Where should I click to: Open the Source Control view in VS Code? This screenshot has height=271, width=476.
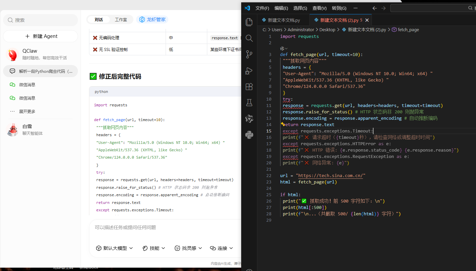tap(249, 54)
